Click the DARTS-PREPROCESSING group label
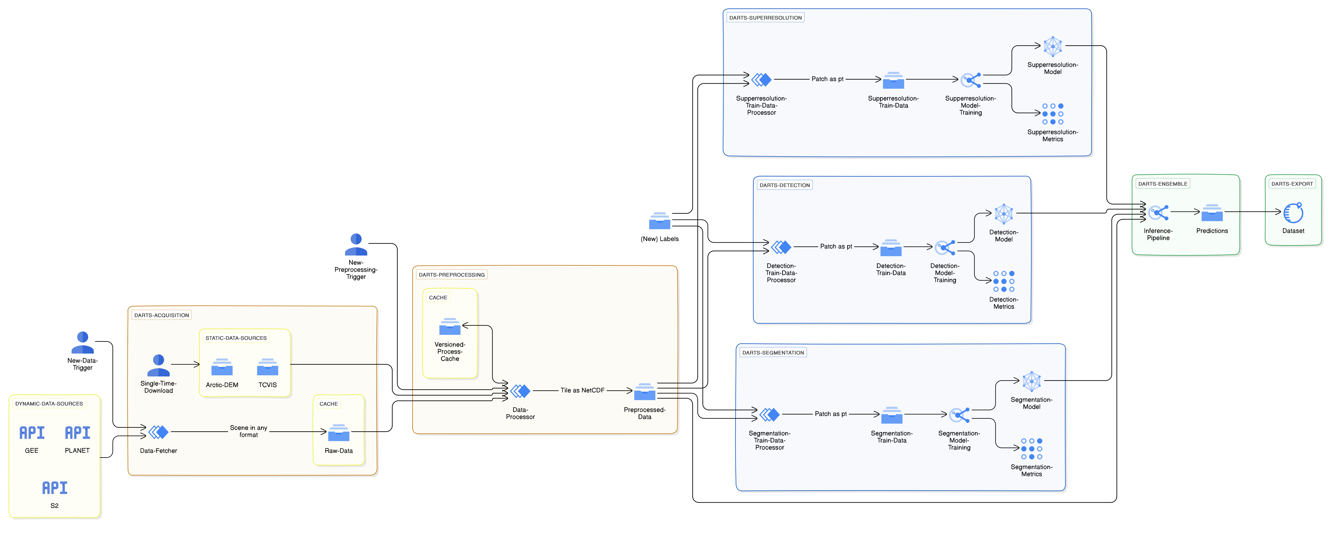 point(451,275)
